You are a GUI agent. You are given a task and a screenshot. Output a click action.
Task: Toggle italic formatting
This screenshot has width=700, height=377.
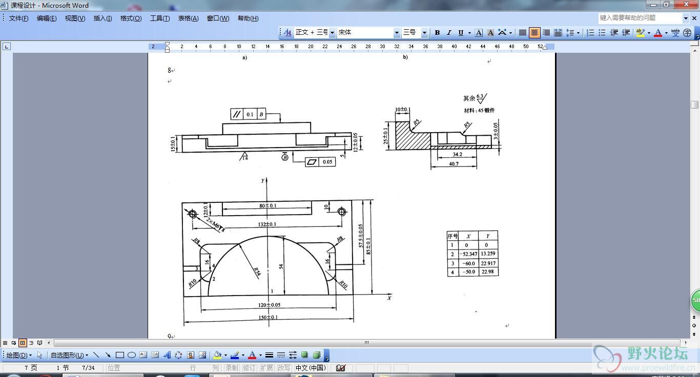(x=449, y=32)
